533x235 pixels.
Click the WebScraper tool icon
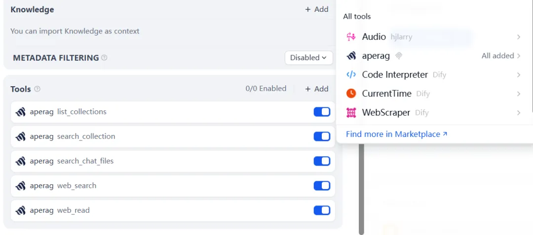351,113
